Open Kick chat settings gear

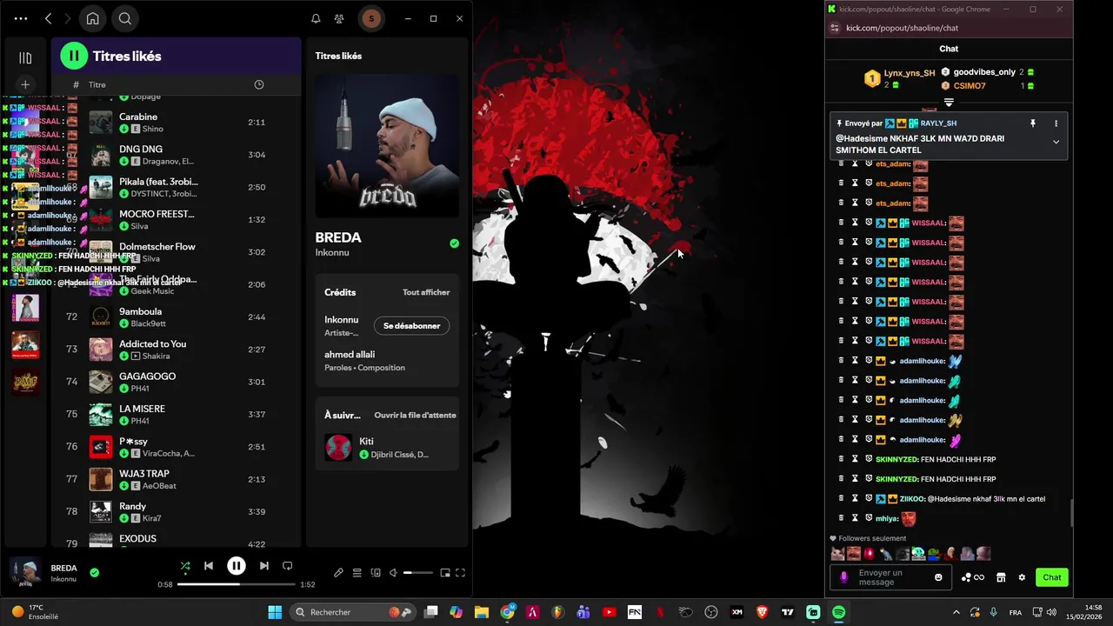pos(1022,577)
